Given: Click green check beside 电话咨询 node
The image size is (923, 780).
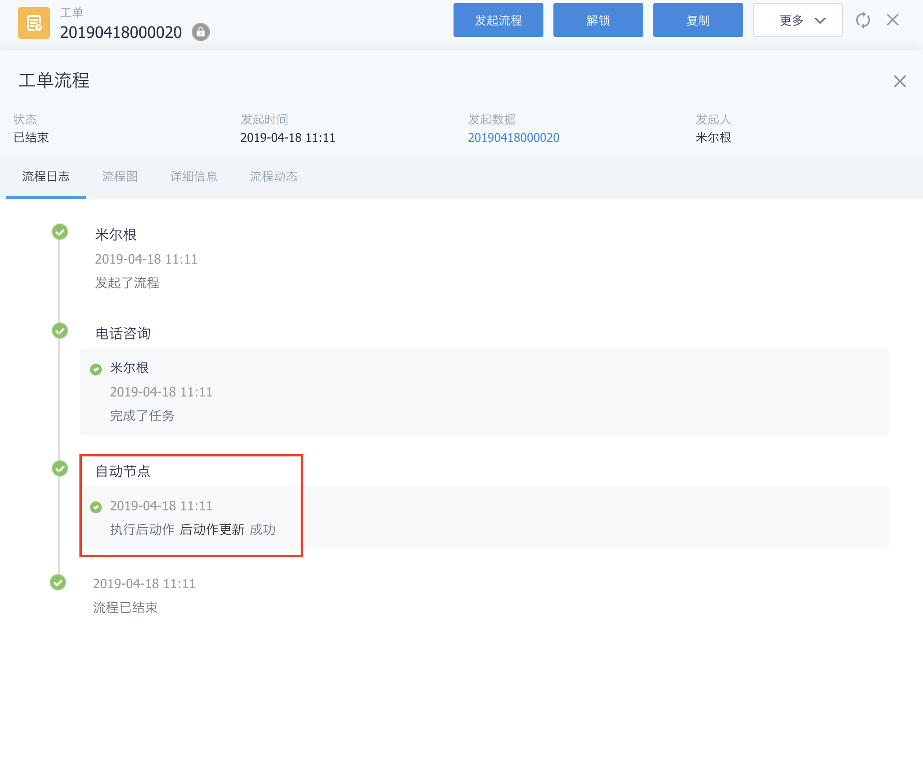Looking at the screenshot, I should click(60, 331).
